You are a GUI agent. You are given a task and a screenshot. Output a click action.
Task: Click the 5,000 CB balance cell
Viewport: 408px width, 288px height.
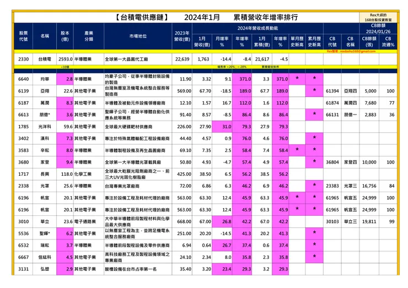pyautogui.click(x=369, y=91)
